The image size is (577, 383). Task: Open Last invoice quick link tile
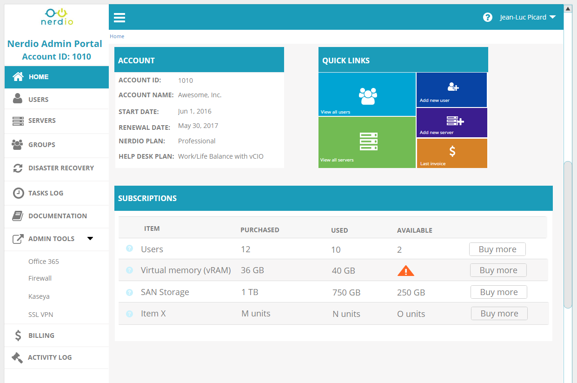[x=452, y=153]
